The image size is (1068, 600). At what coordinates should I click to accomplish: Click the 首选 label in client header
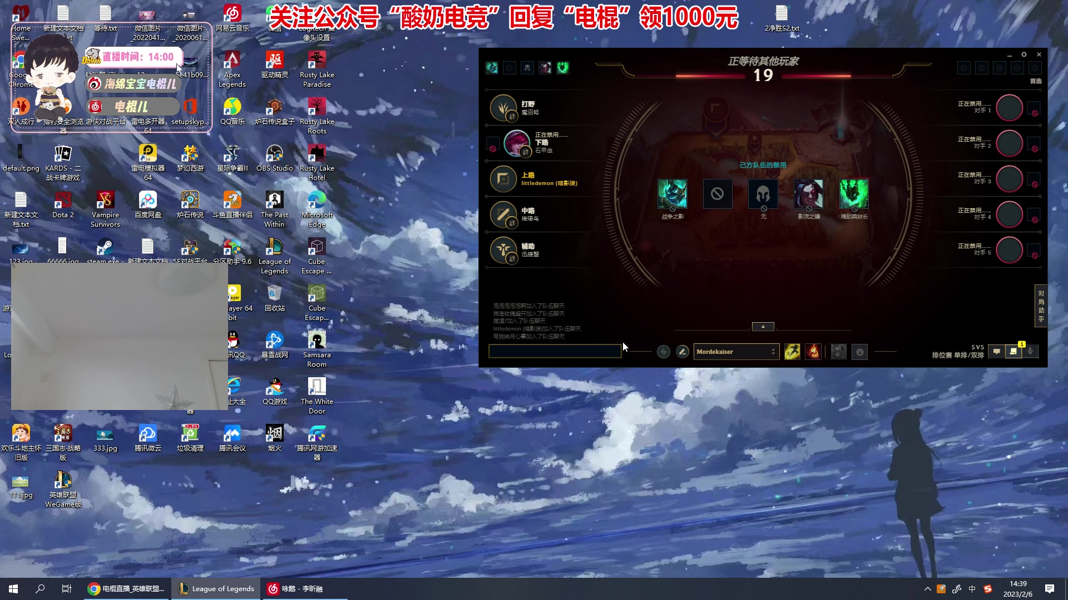[x=1035, y=81]
